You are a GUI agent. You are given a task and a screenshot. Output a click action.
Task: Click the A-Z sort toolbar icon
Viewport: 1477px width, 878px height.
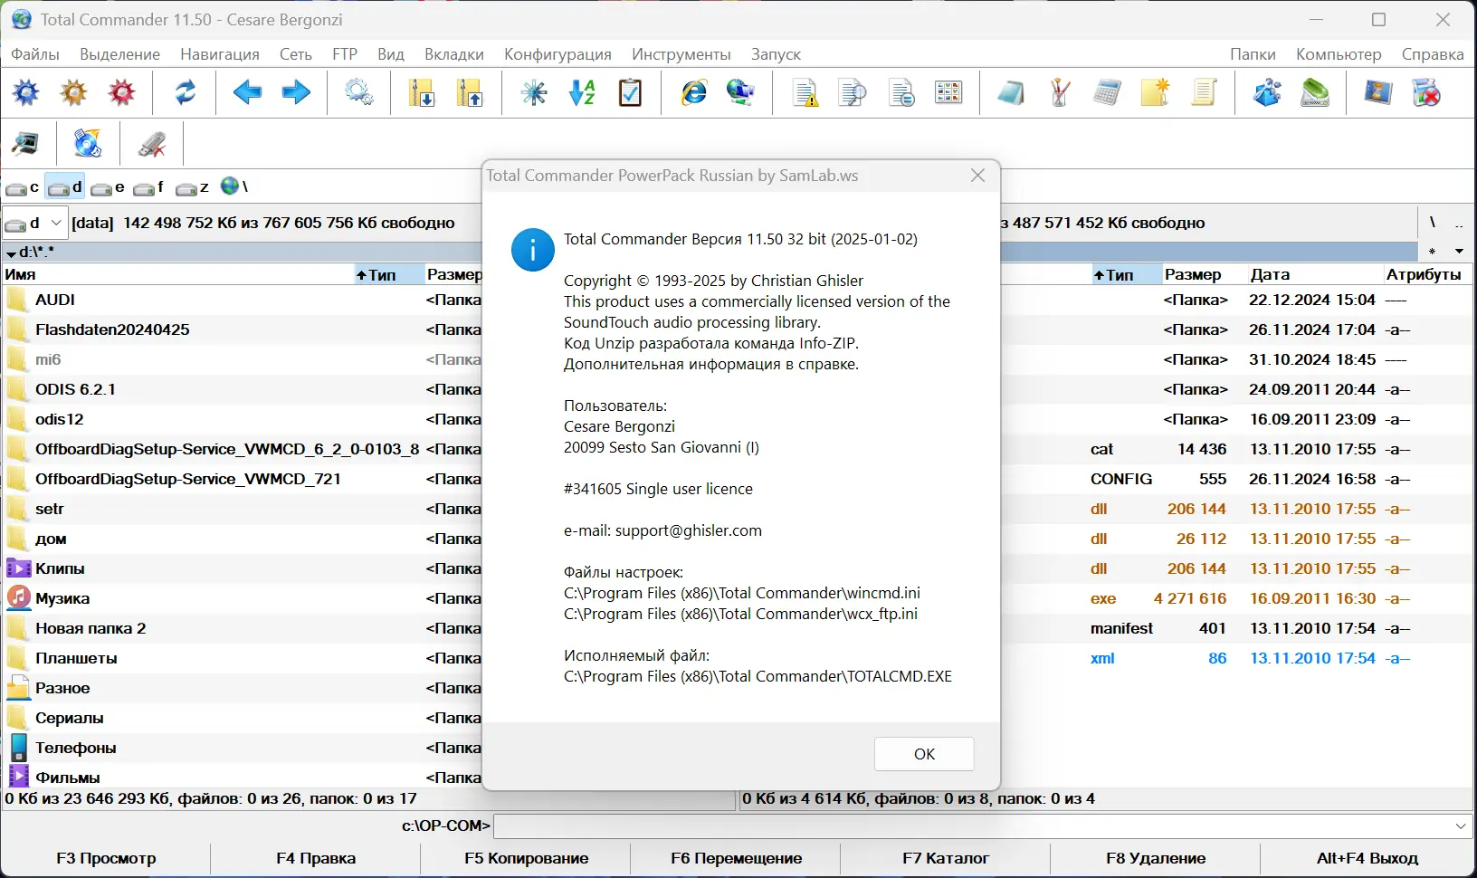[582, 92]
